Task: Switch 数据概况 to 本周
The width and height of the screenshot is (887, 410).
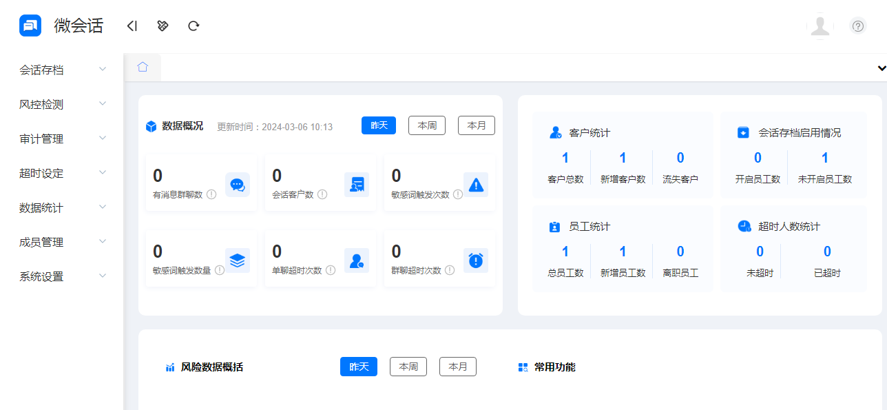Action: click(x=427, y=125)
